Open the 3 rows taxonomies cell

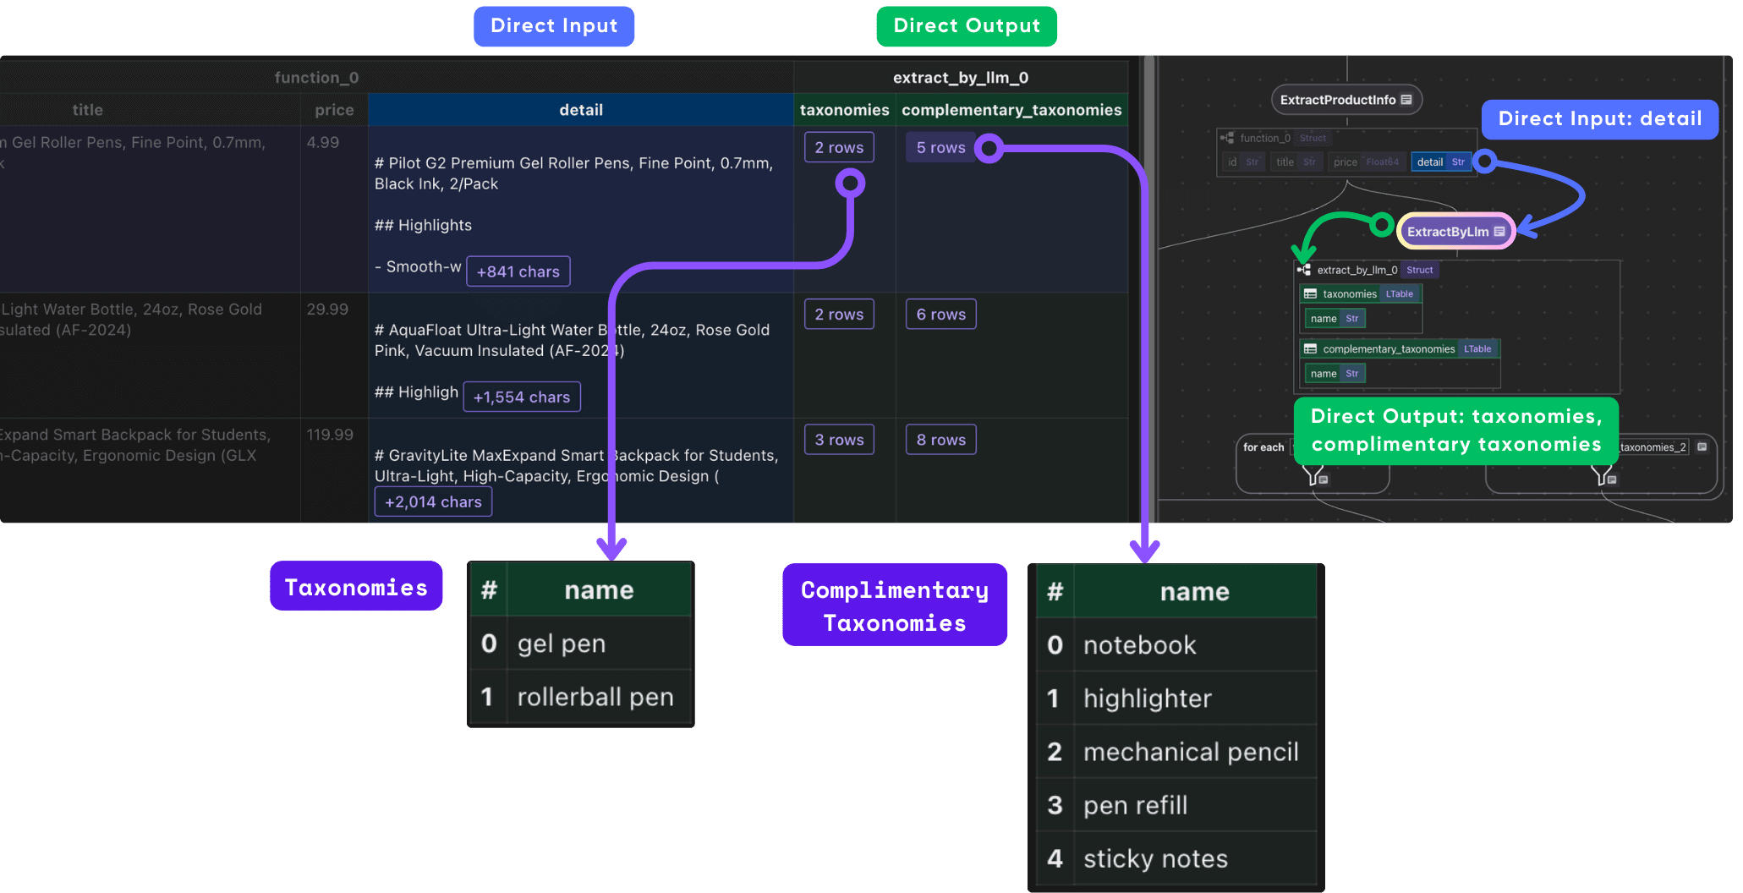pyautogui.click(x=838, y=440)
